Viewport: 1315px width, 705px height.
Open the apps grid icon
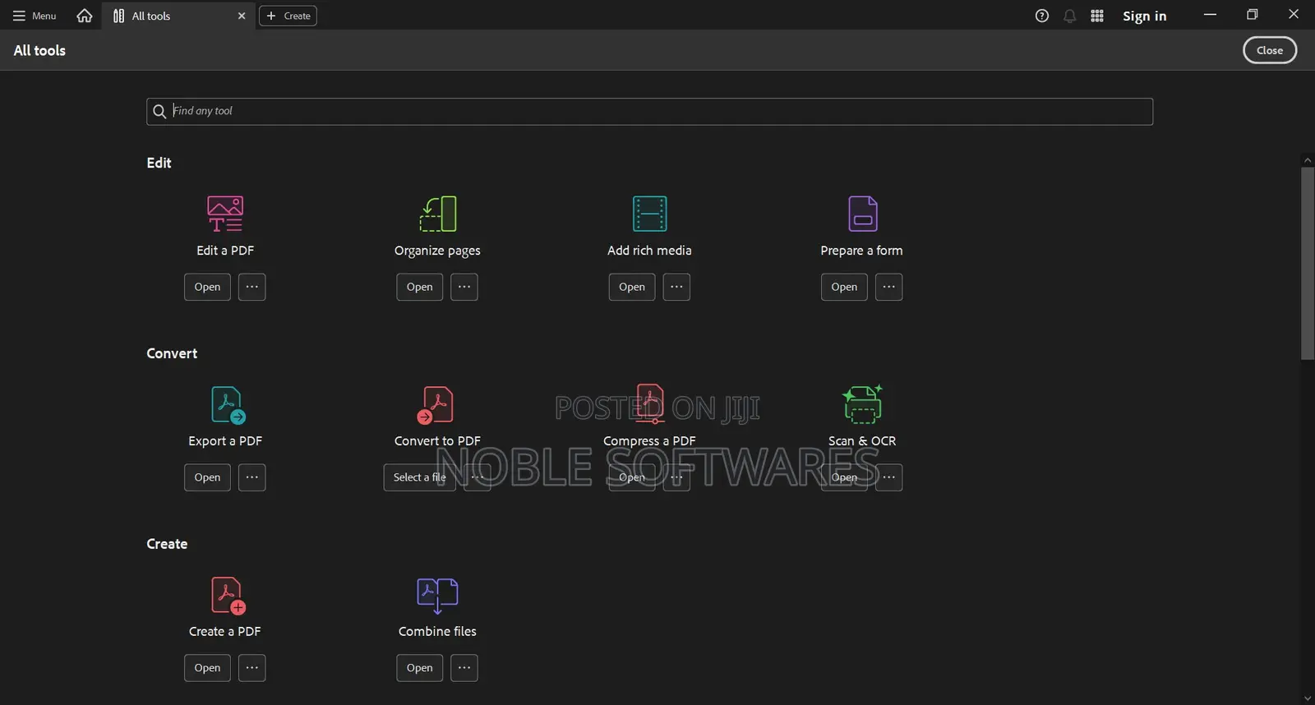point(1097,16)
